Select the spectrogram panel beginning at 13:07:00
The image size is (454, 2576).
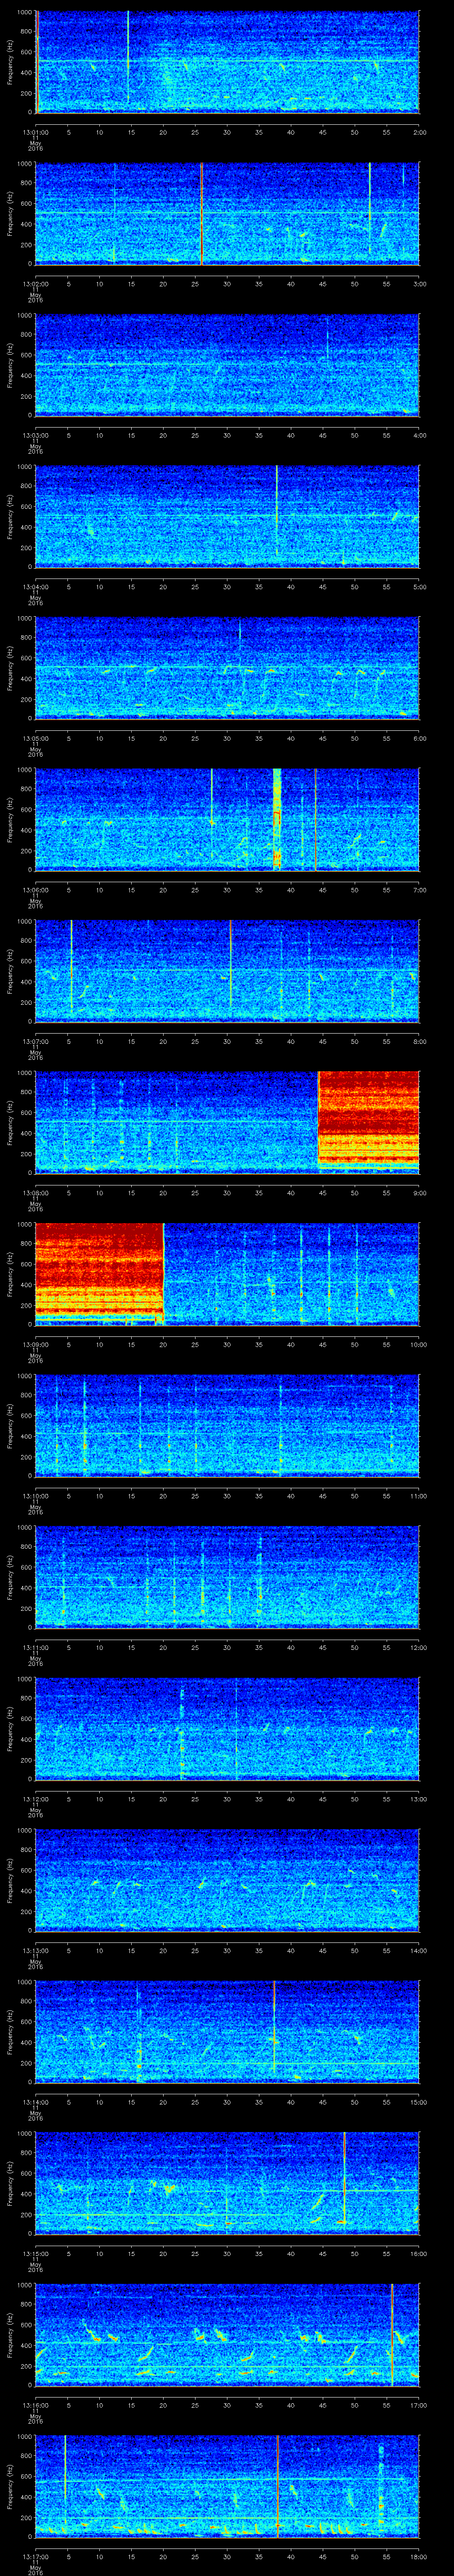point(227,971)
